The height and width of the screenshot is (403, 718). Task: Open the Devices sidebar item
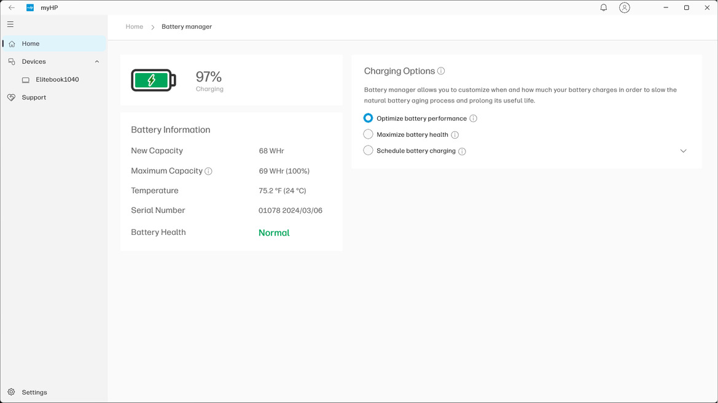(x=54, y=62)
